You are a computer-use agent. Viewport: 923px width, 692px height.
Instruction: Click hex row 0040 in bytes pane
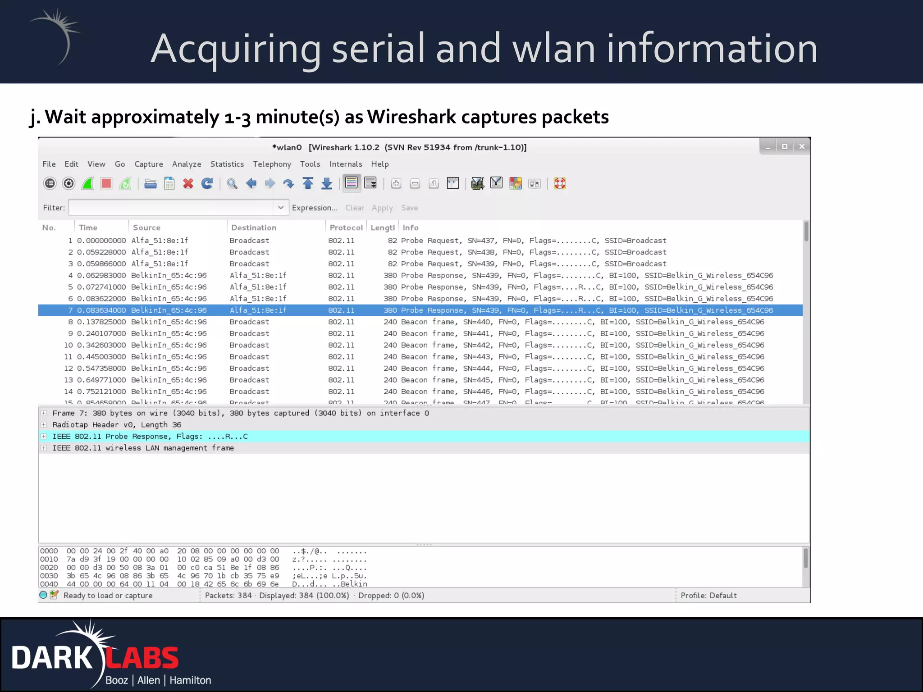(204, 584)
